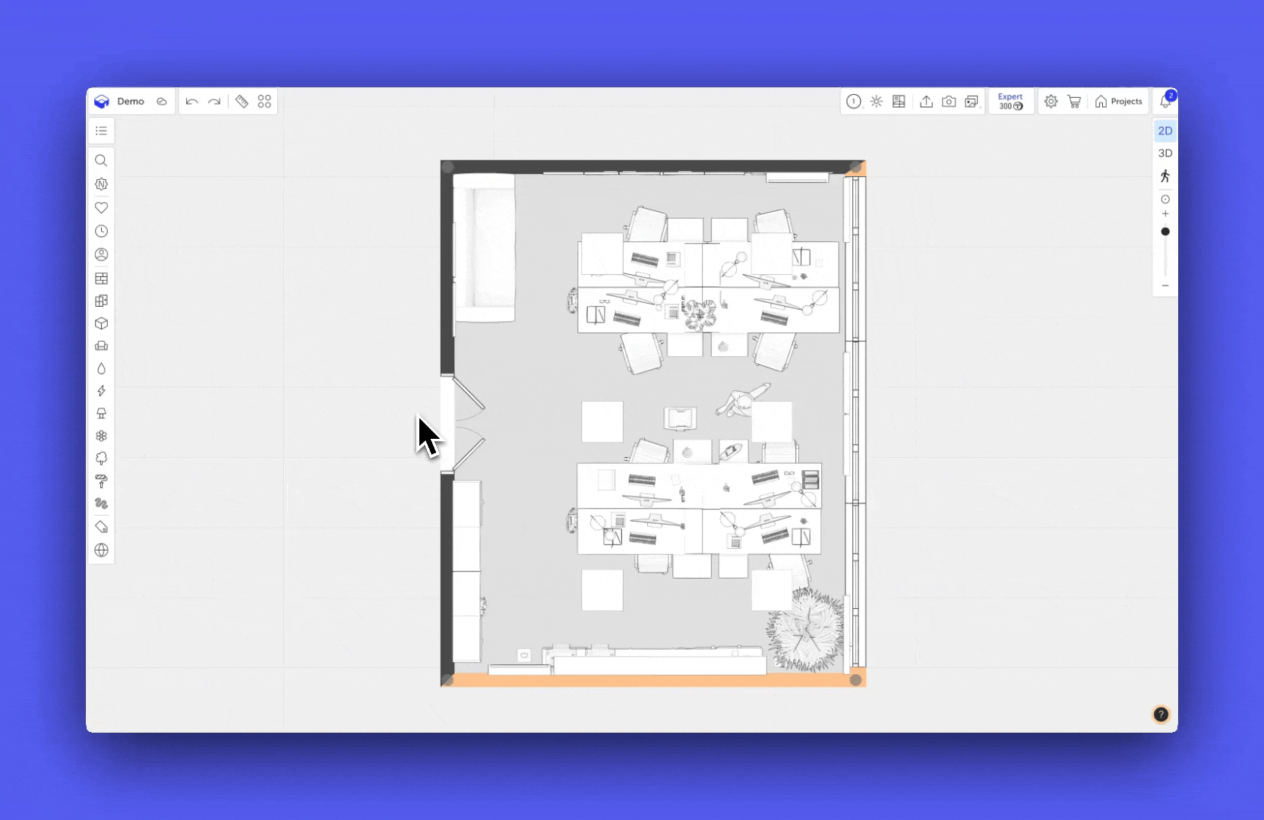Take a snapshot with camera icon

[949, 102]
